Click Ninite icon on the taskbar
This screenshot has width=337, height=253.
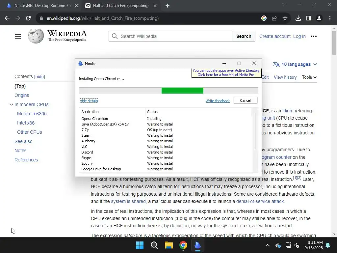click(197, 245)
